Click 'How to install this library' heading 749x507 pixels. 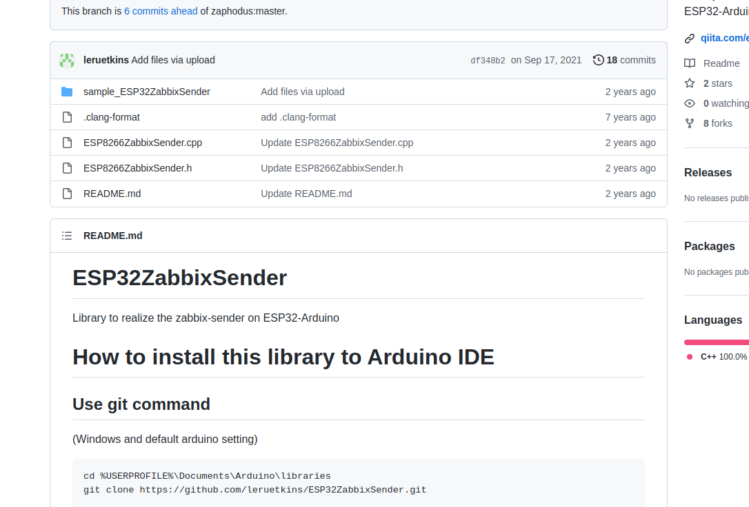click(283, 358)
